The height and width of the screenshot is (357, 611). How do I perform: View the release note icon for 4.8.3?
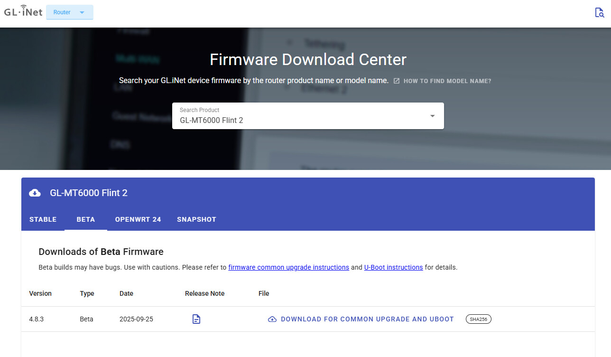[x=196, y=319]
